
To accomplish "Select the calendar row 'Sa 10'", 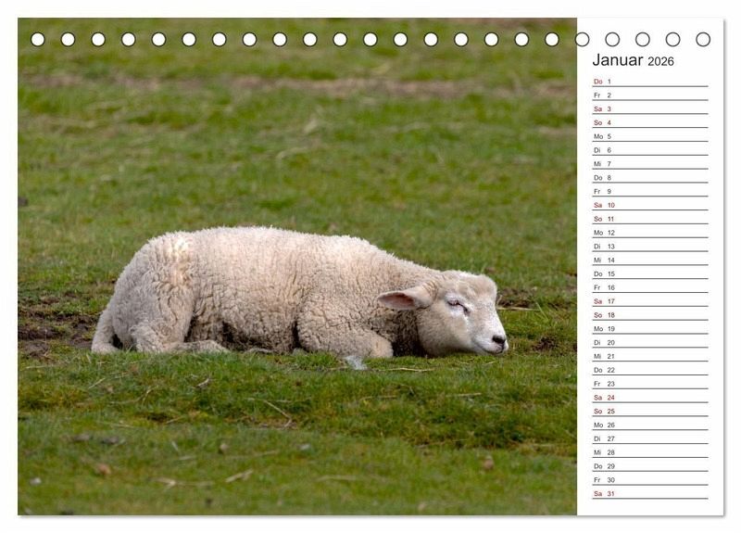I will tap(650, 205).
